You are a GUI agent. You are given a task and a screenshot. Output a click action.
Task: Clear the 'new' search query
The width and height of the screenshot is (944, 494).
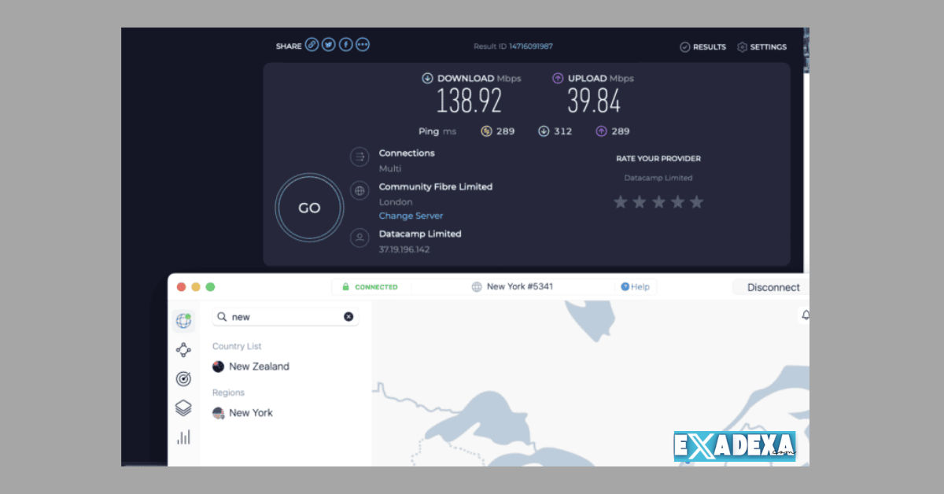click(348, 316)
